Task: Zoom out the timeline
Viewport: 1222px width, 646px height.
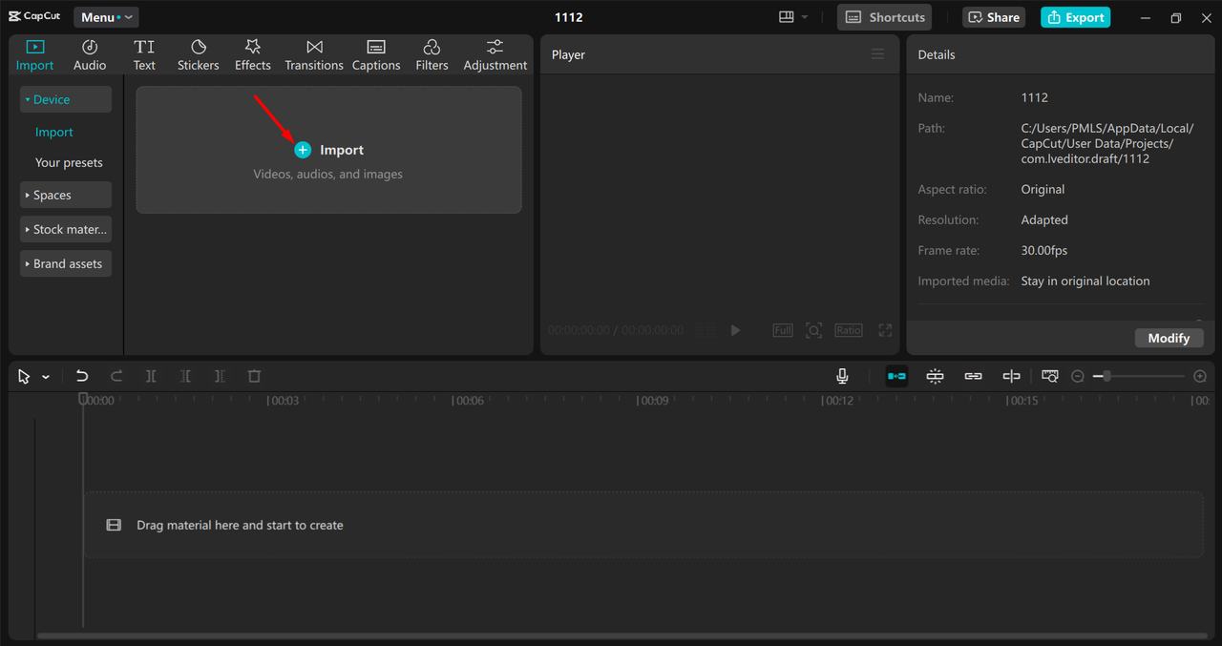Action: pos(1078,376)
